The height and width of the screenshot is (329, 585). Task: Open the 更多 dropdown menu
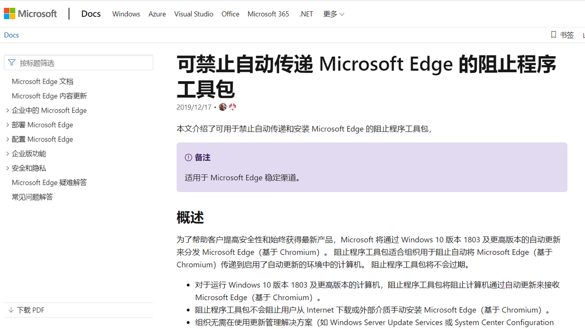pyautogui.click(x=334, y=14)
